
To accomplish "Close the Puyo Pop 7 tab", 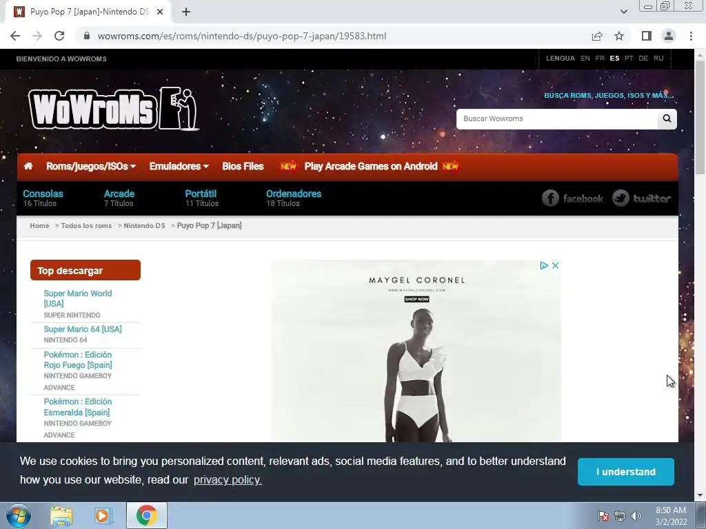I will (x=160, y=12).
